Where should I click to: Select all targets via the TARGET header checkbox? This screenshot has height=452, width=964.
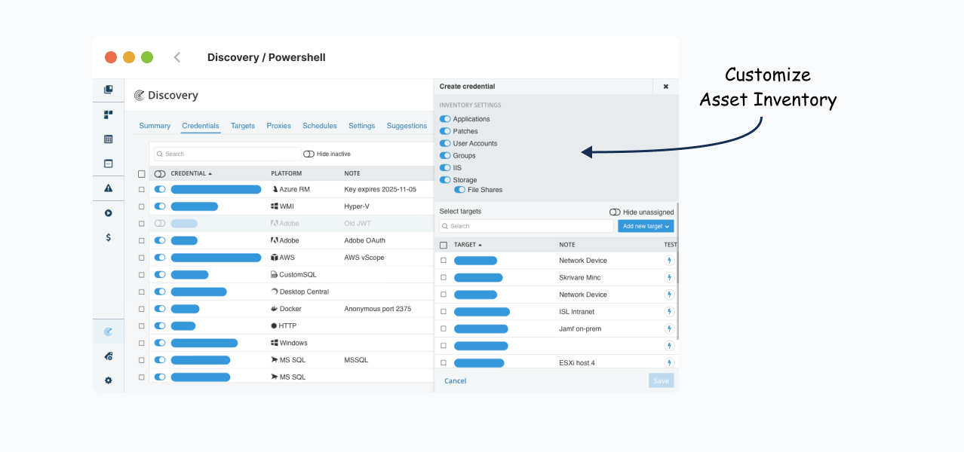point(444,245)
